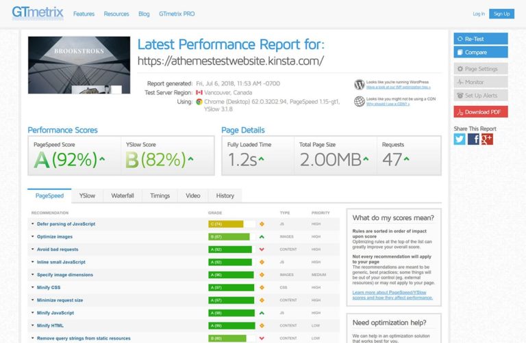Click the orange diamond beside Minify CSS
The image size is (526, 343).
262,288
